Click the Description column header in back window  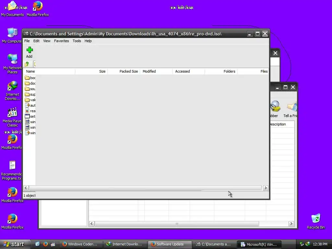tap(282, 124)
